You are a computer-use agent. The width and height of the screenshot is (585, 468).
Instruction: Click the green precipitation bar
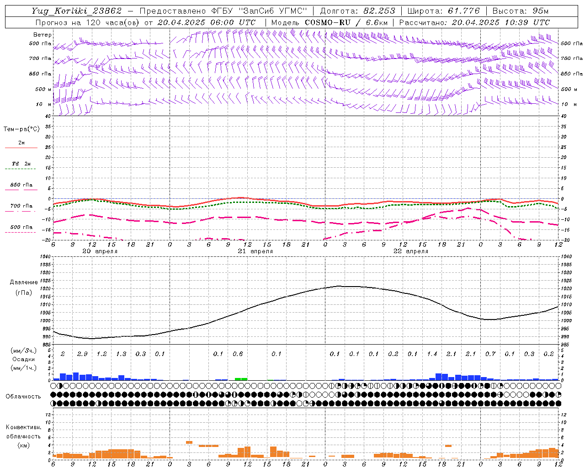(241, 379)
